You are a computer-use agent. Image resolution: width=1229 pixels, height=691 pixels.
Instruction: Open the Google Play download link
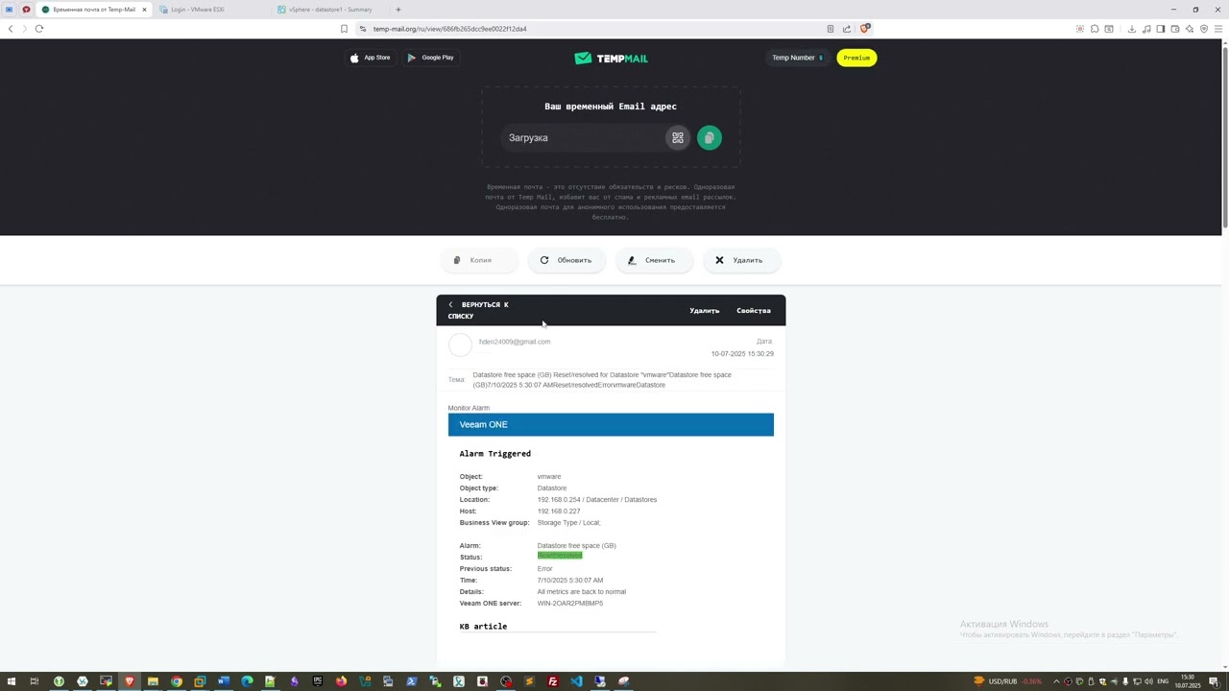point(430,58)
